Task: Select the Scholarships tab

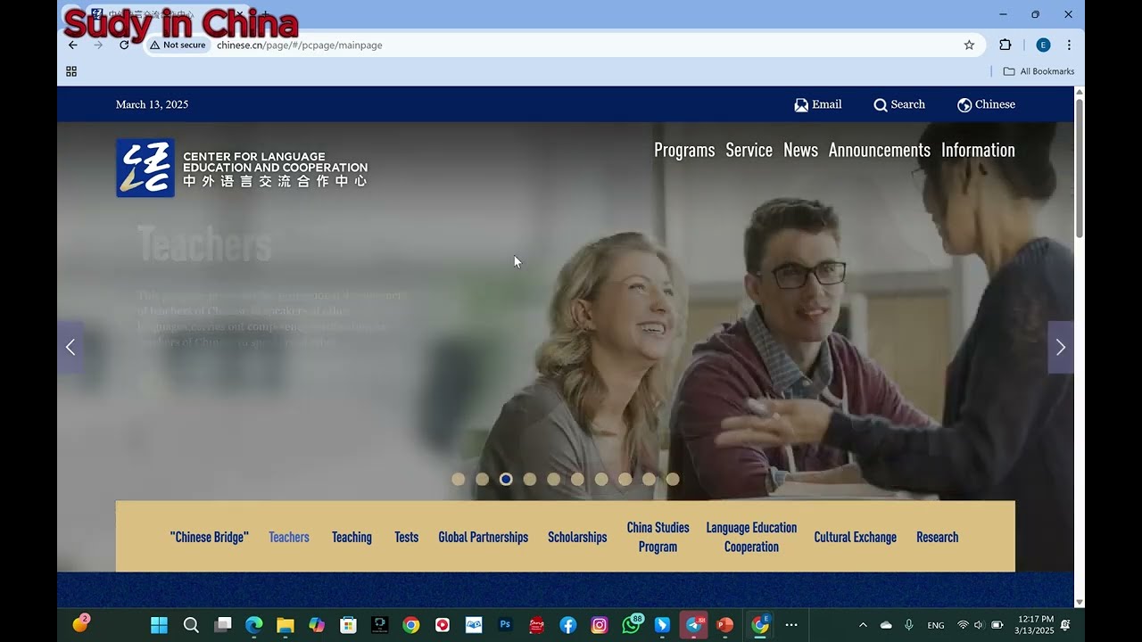Action: 577,537
